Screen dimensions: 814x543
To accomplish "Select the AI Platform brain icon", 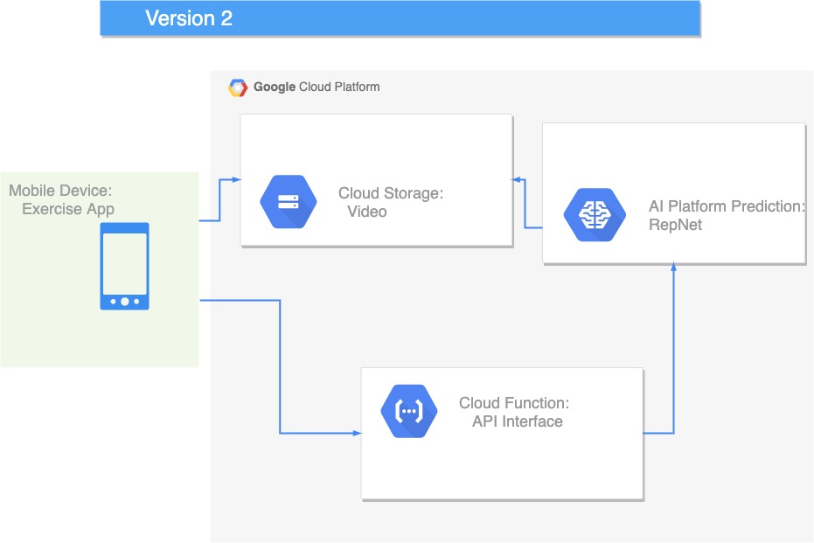I will pos(595,215).
